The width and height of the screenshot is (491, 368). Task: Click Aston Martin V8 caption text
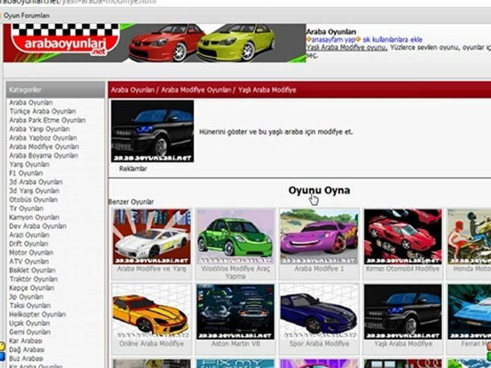coord(235,343)
